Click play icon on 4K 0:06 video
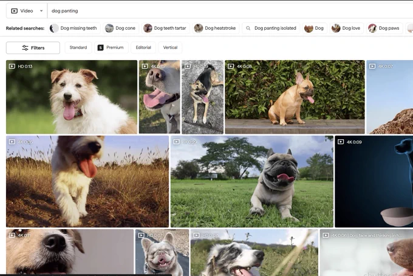 coord(326,235)
